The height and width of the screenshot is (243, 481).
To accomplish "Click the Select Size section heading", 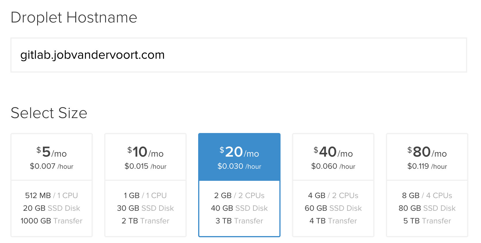I will click(49, 113).
